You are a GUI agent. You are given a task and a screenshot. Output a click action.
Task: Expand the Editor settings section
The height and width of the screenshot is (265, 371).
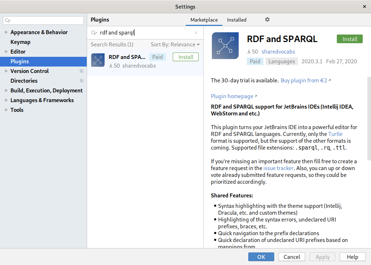tap(6, 51)
